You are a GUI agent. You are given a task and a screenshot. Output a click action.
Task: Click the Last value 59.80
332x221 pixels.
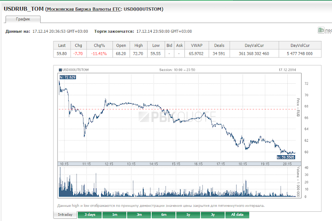62,54
